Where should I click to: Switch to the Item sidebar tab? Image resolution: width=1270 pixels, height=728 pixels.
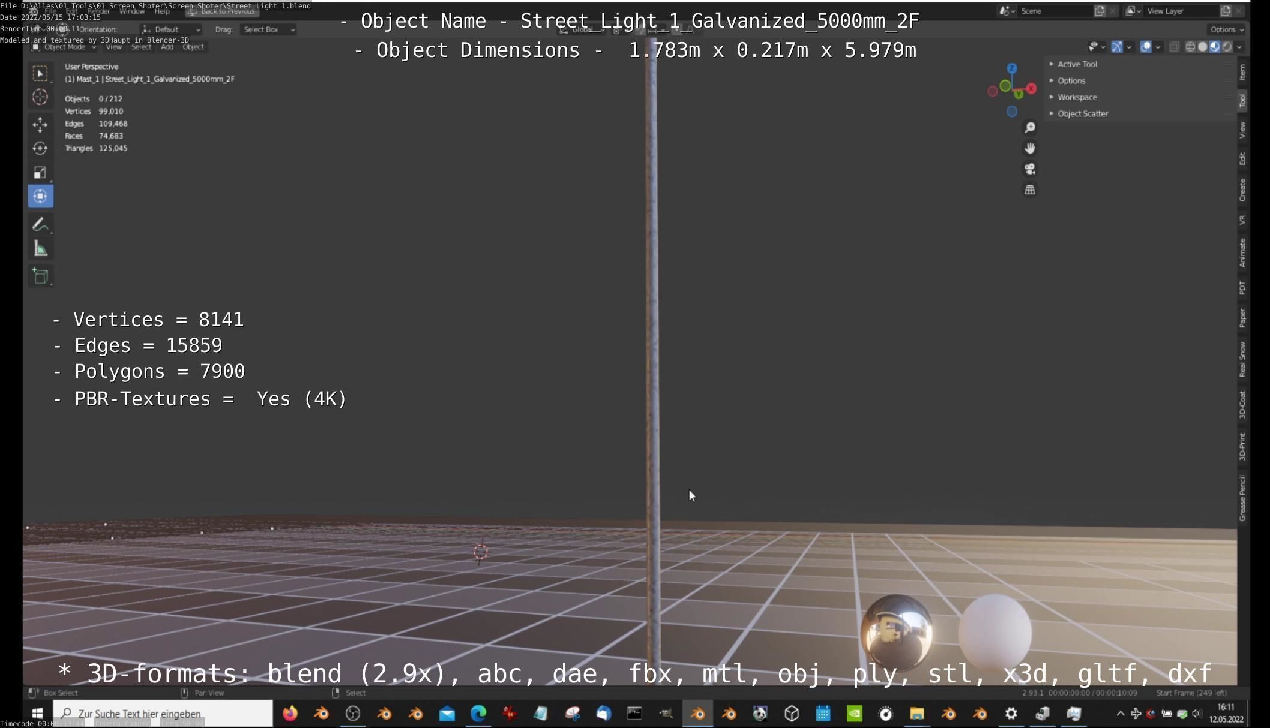click(1242, 72)
